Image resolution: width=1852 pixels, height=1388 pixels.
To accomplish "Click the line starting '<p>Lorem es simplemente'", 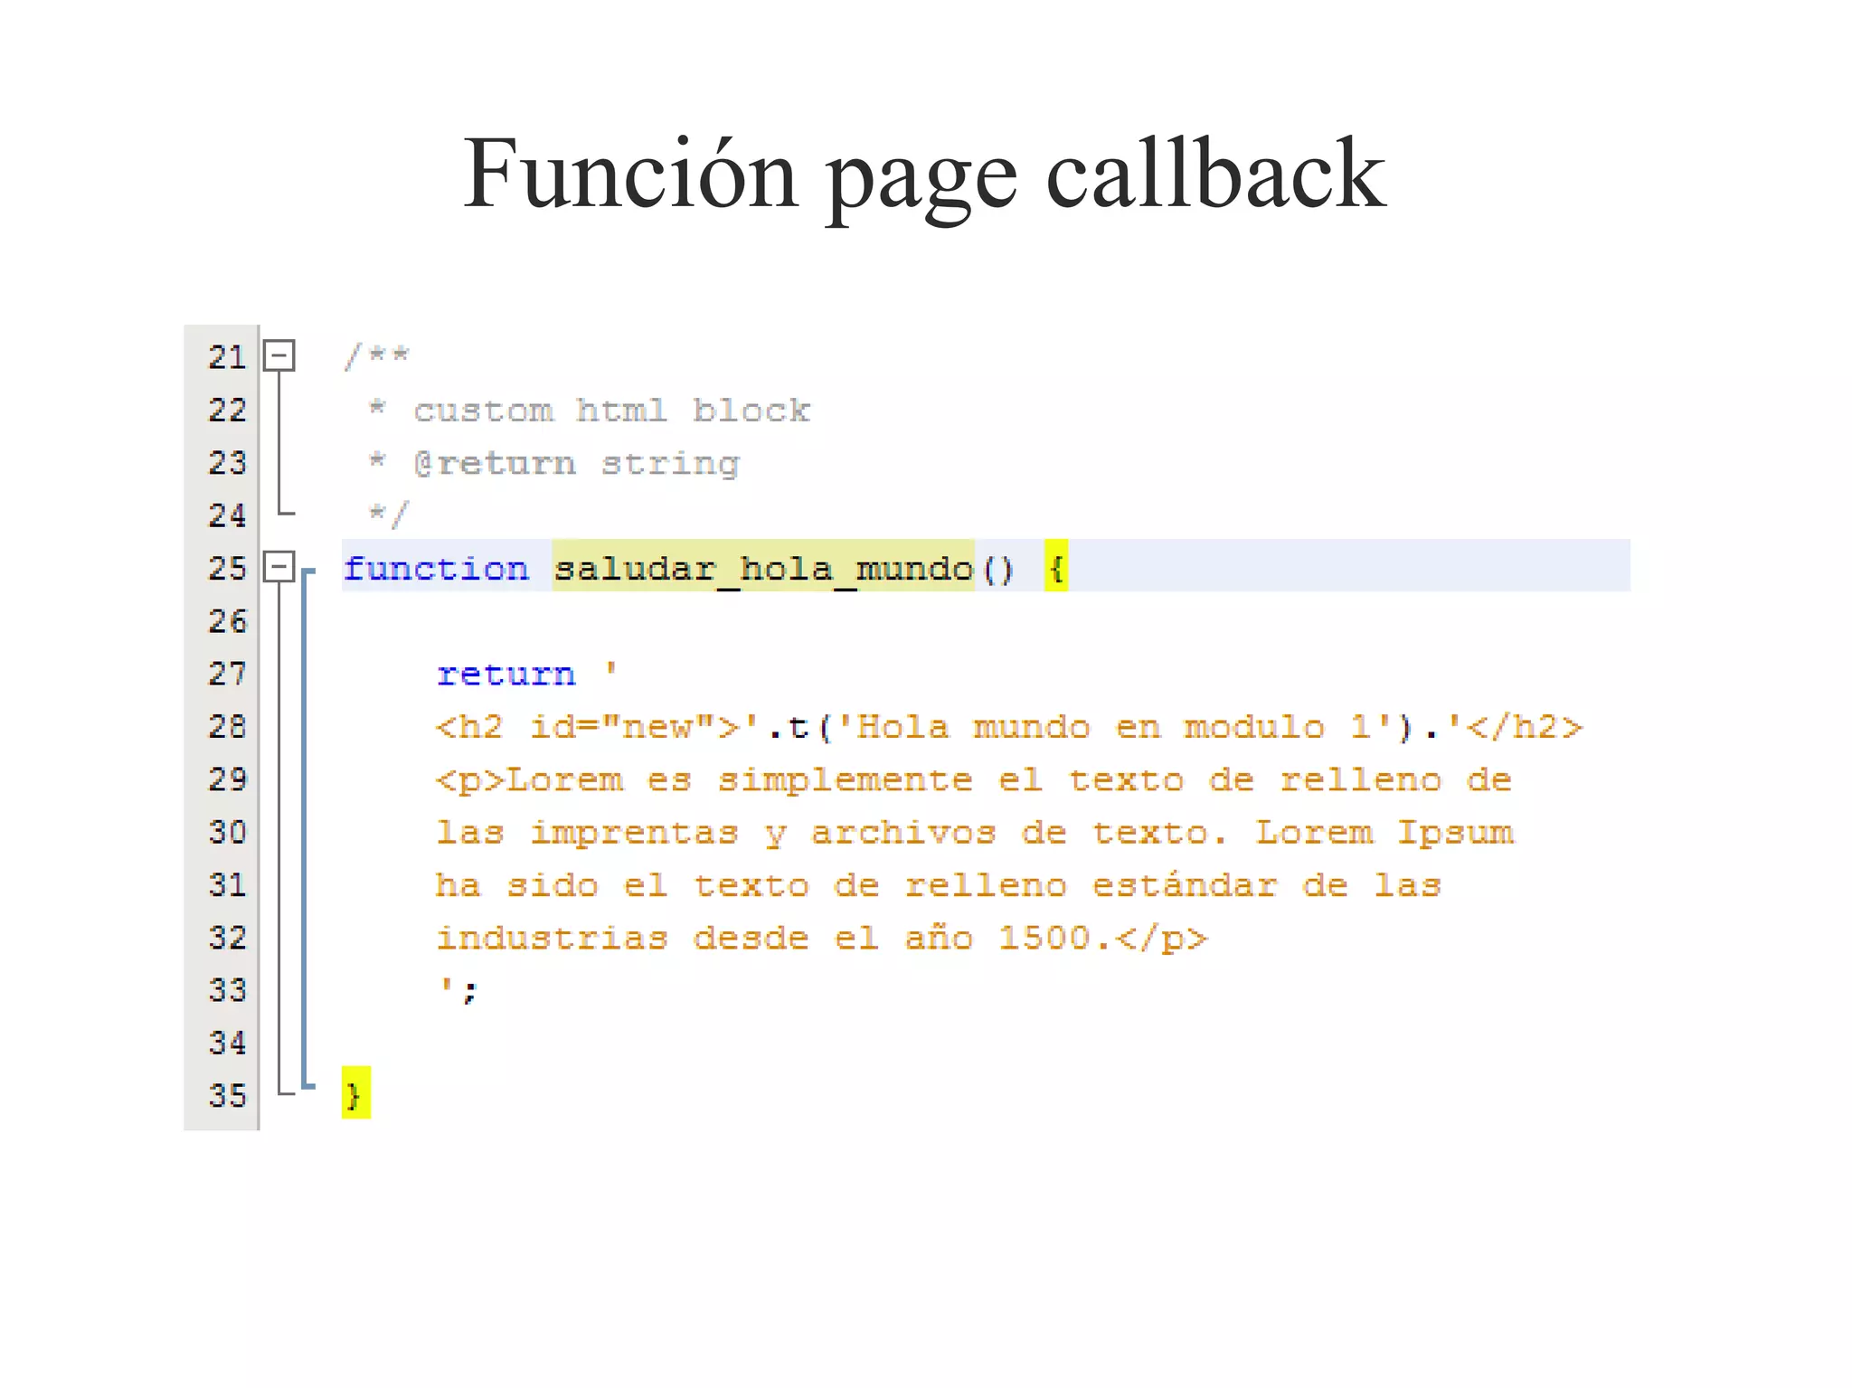I will coord(974,780).
